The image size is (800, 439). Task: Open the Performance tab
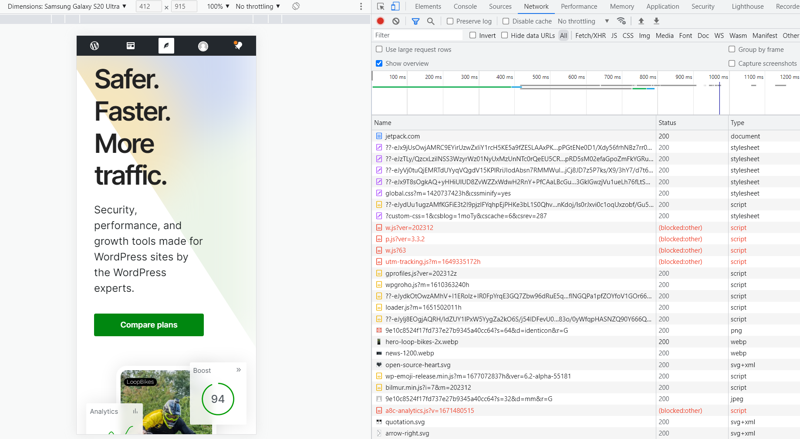pos(579,6)
